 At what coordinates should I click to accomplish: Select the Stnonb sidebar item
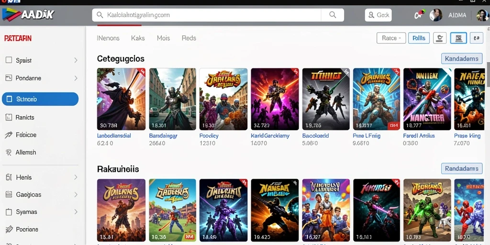(40, 99)
